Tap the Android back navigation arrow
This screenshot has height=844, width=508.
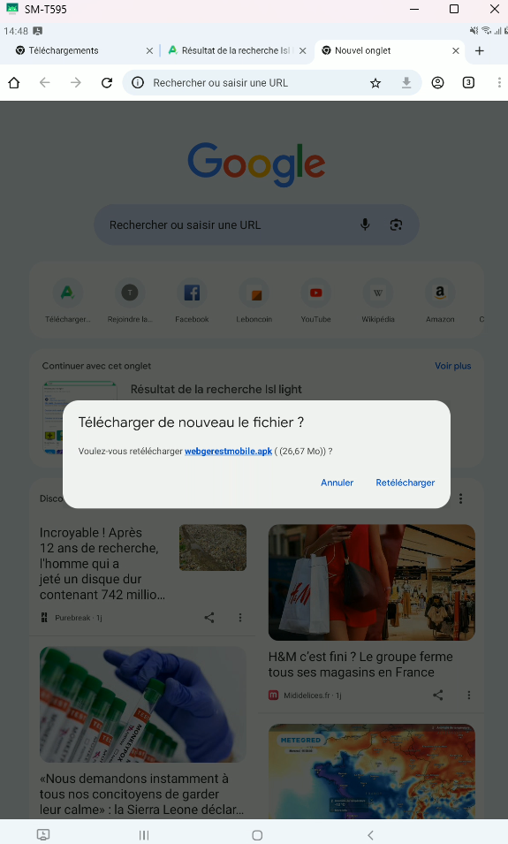(x=370, y=835)
